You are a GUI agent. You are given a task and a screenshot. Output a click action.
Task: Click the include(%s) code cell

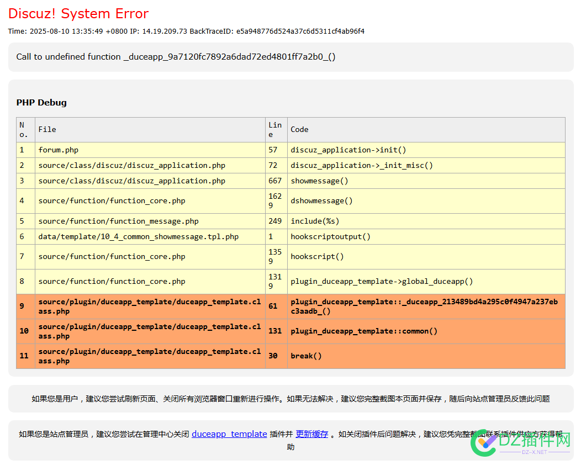click(x=426, y=221)
